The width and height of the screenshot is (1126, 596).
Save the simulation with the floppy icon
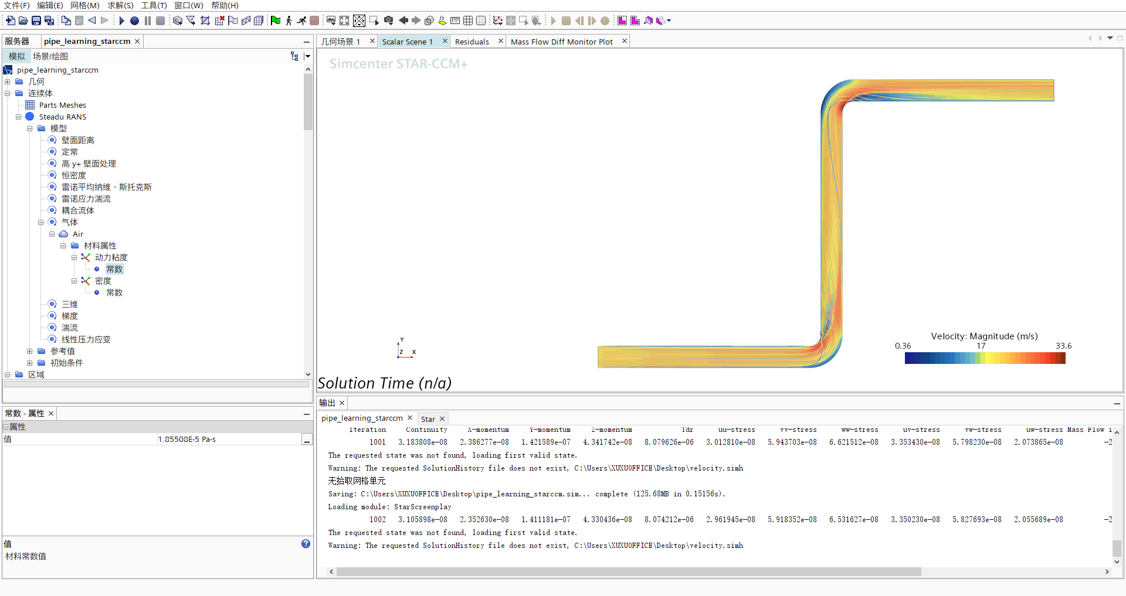(x=36, y=21)
